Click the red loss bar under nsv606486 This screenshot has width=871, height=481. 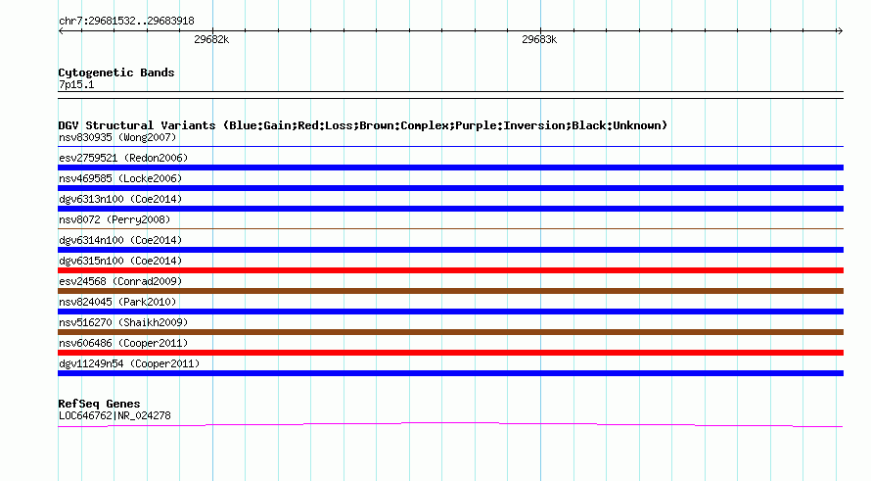[450, 353]
